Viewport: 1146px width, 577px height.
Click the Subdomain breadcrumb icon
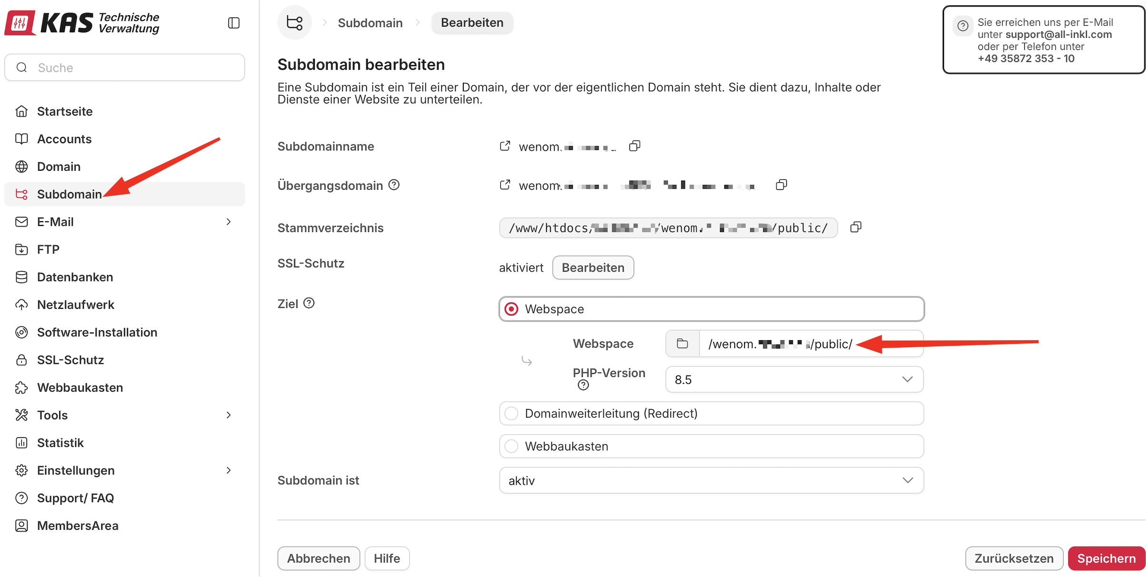pos(294,22)
